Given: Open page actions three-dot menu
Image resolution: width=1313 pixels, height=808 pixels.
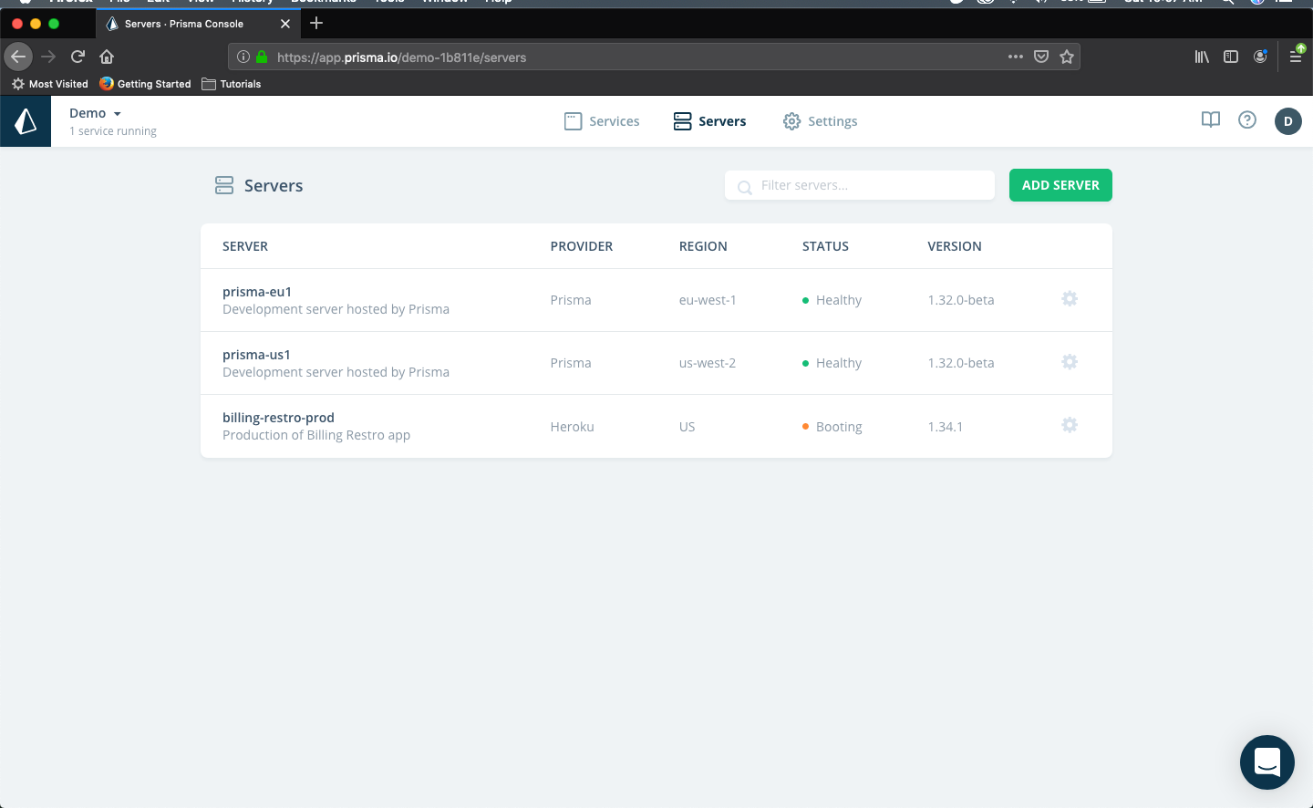Looking at the screenshot, I should [x=1016, y=57].
